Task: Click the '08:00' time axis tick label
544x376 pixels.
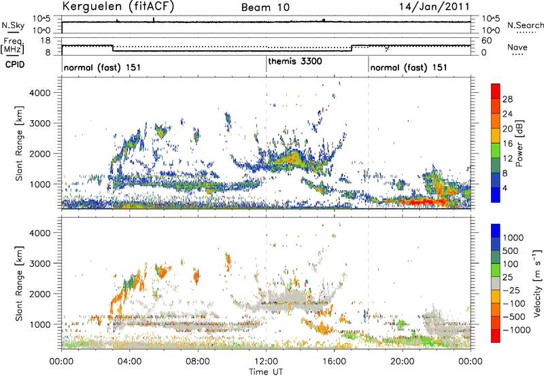Action: (x=198, y=362)
